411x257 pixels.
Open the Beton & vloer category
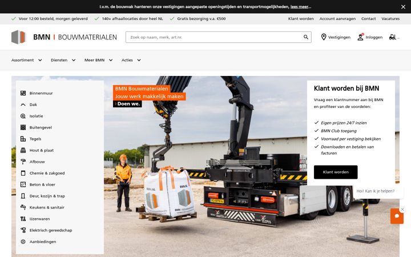point(42,184)
